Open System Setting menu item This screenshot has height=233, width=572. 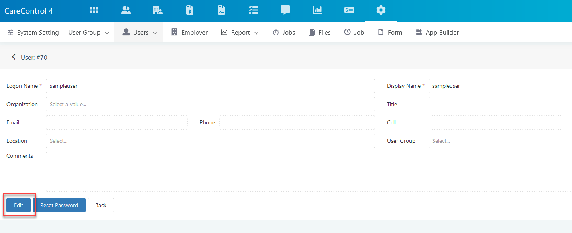(x=33, y=33)
